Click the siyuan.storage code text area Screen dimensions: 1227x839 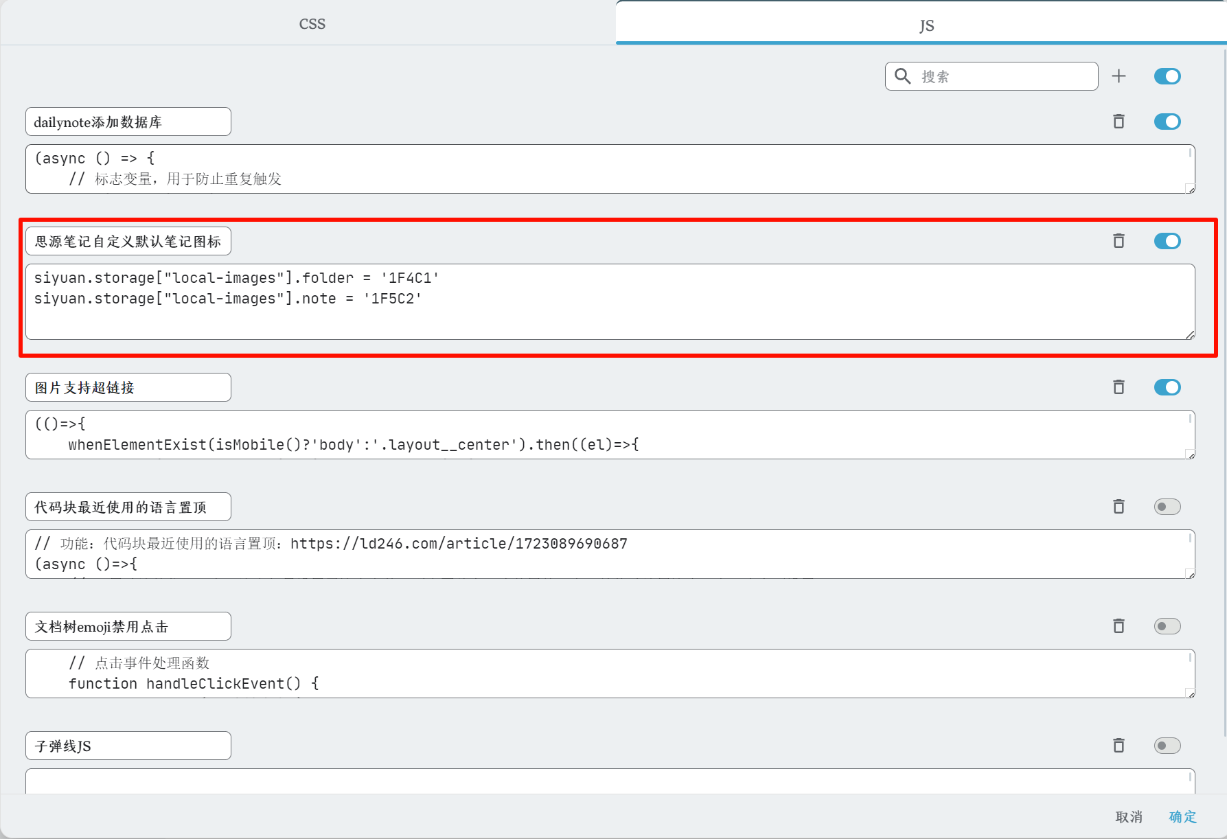point(610,302)
